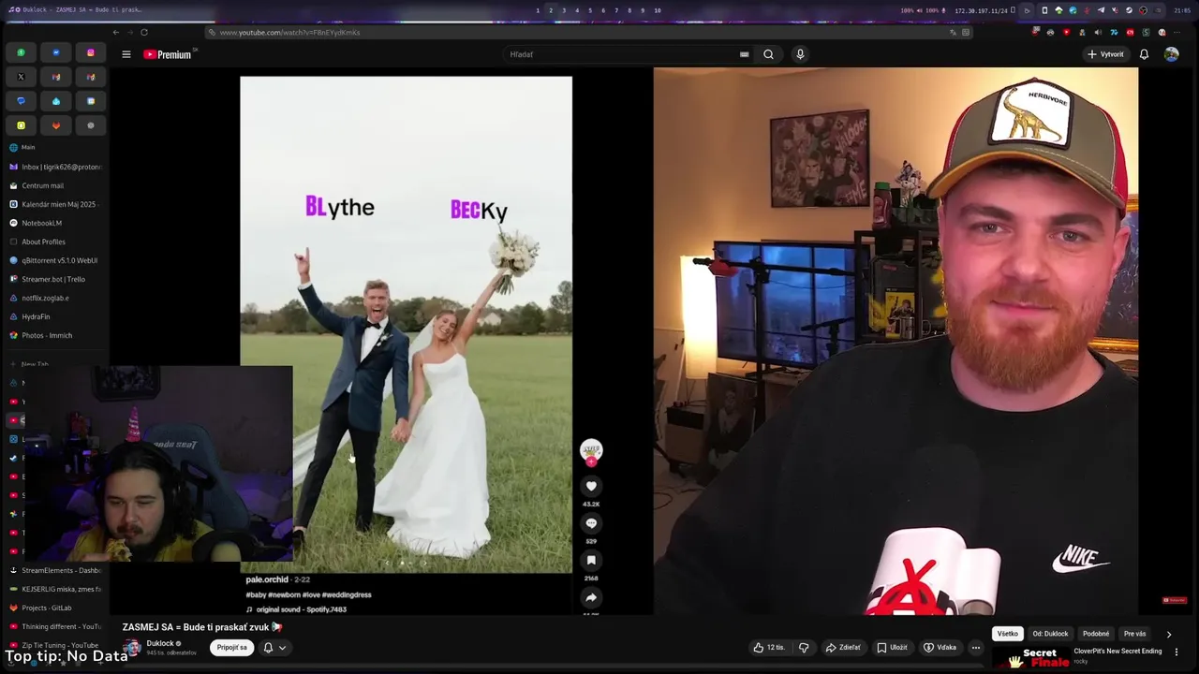Start voice search with microphone icon

[800, 54]
